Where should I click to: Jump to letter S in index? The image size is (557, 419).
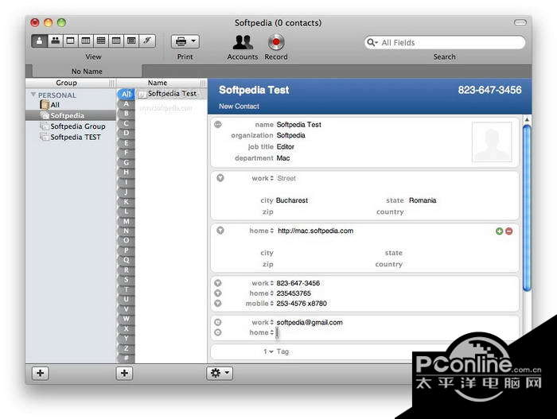coord(126,279)
